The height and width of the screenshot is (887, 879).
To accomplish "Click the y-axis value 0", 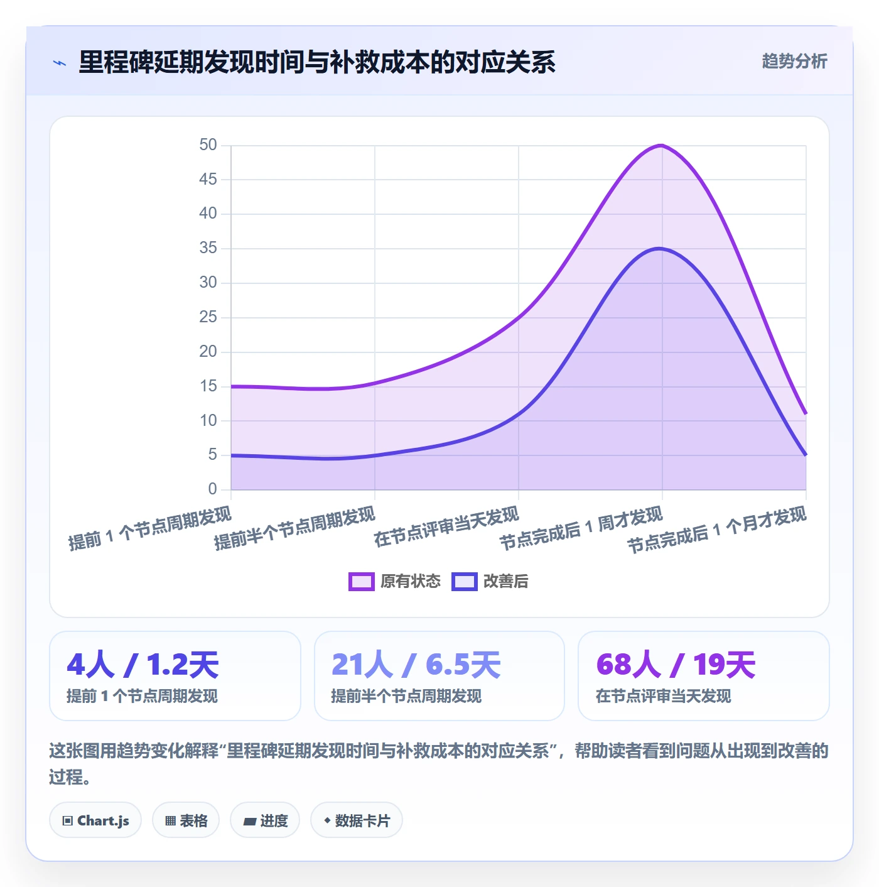I will tap(212, 489).
